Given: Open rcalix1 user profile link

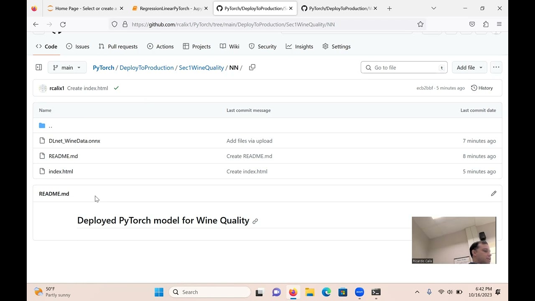Looking at the screenshot, I should (57, 88).
